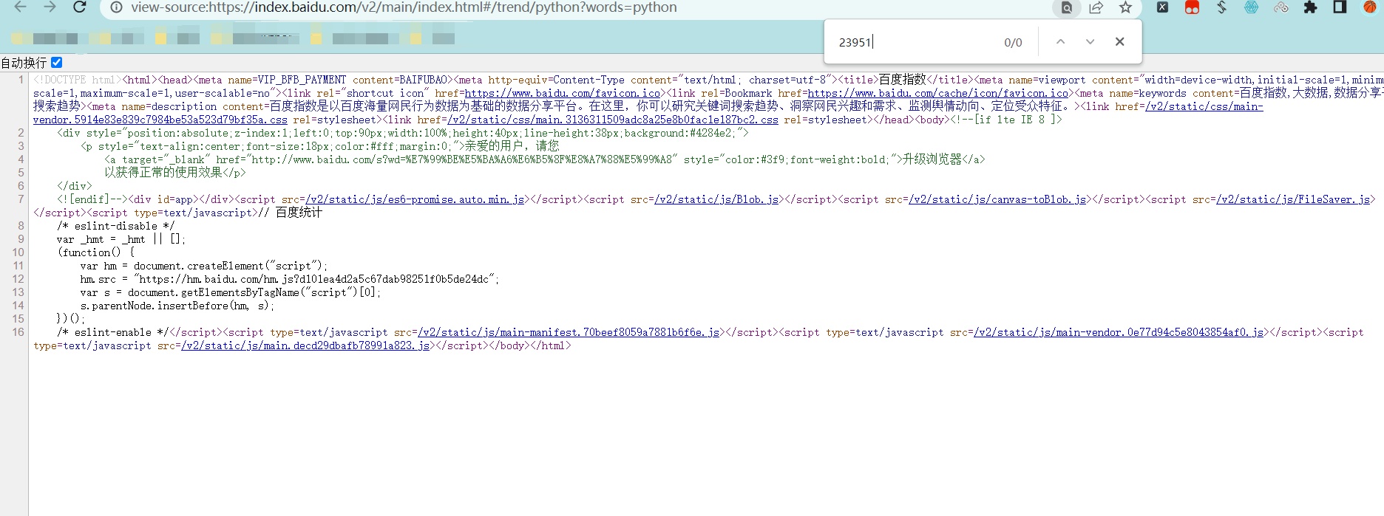1384x516 pixels.
Task: Toggle the browser side panel icon
Action: (x=1340, y=7)
